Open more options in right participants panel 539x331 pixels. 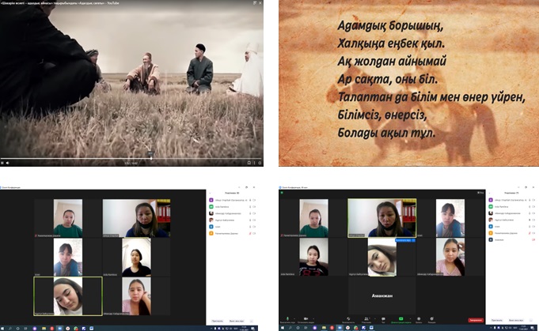[x=531, y=321]
